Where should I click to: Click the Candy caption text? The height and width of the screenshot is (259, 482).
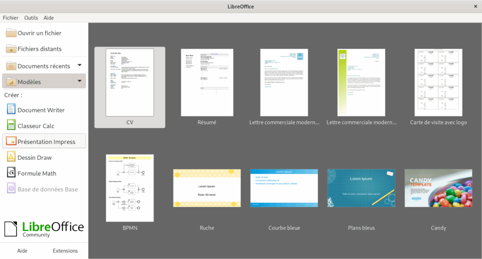pos(438,228)
